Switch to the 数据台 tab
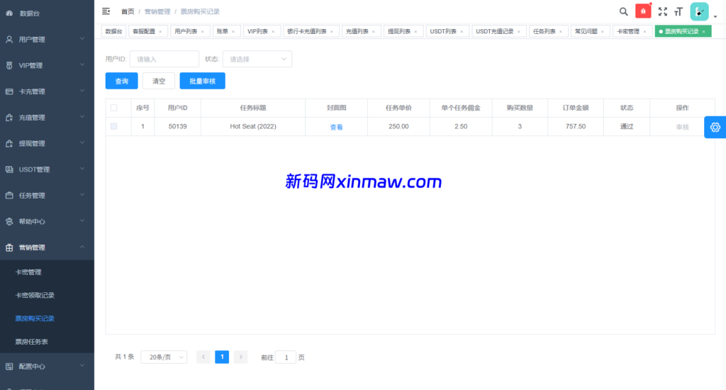Viewport: 726px width, 390px height. [x=114, y=31]
